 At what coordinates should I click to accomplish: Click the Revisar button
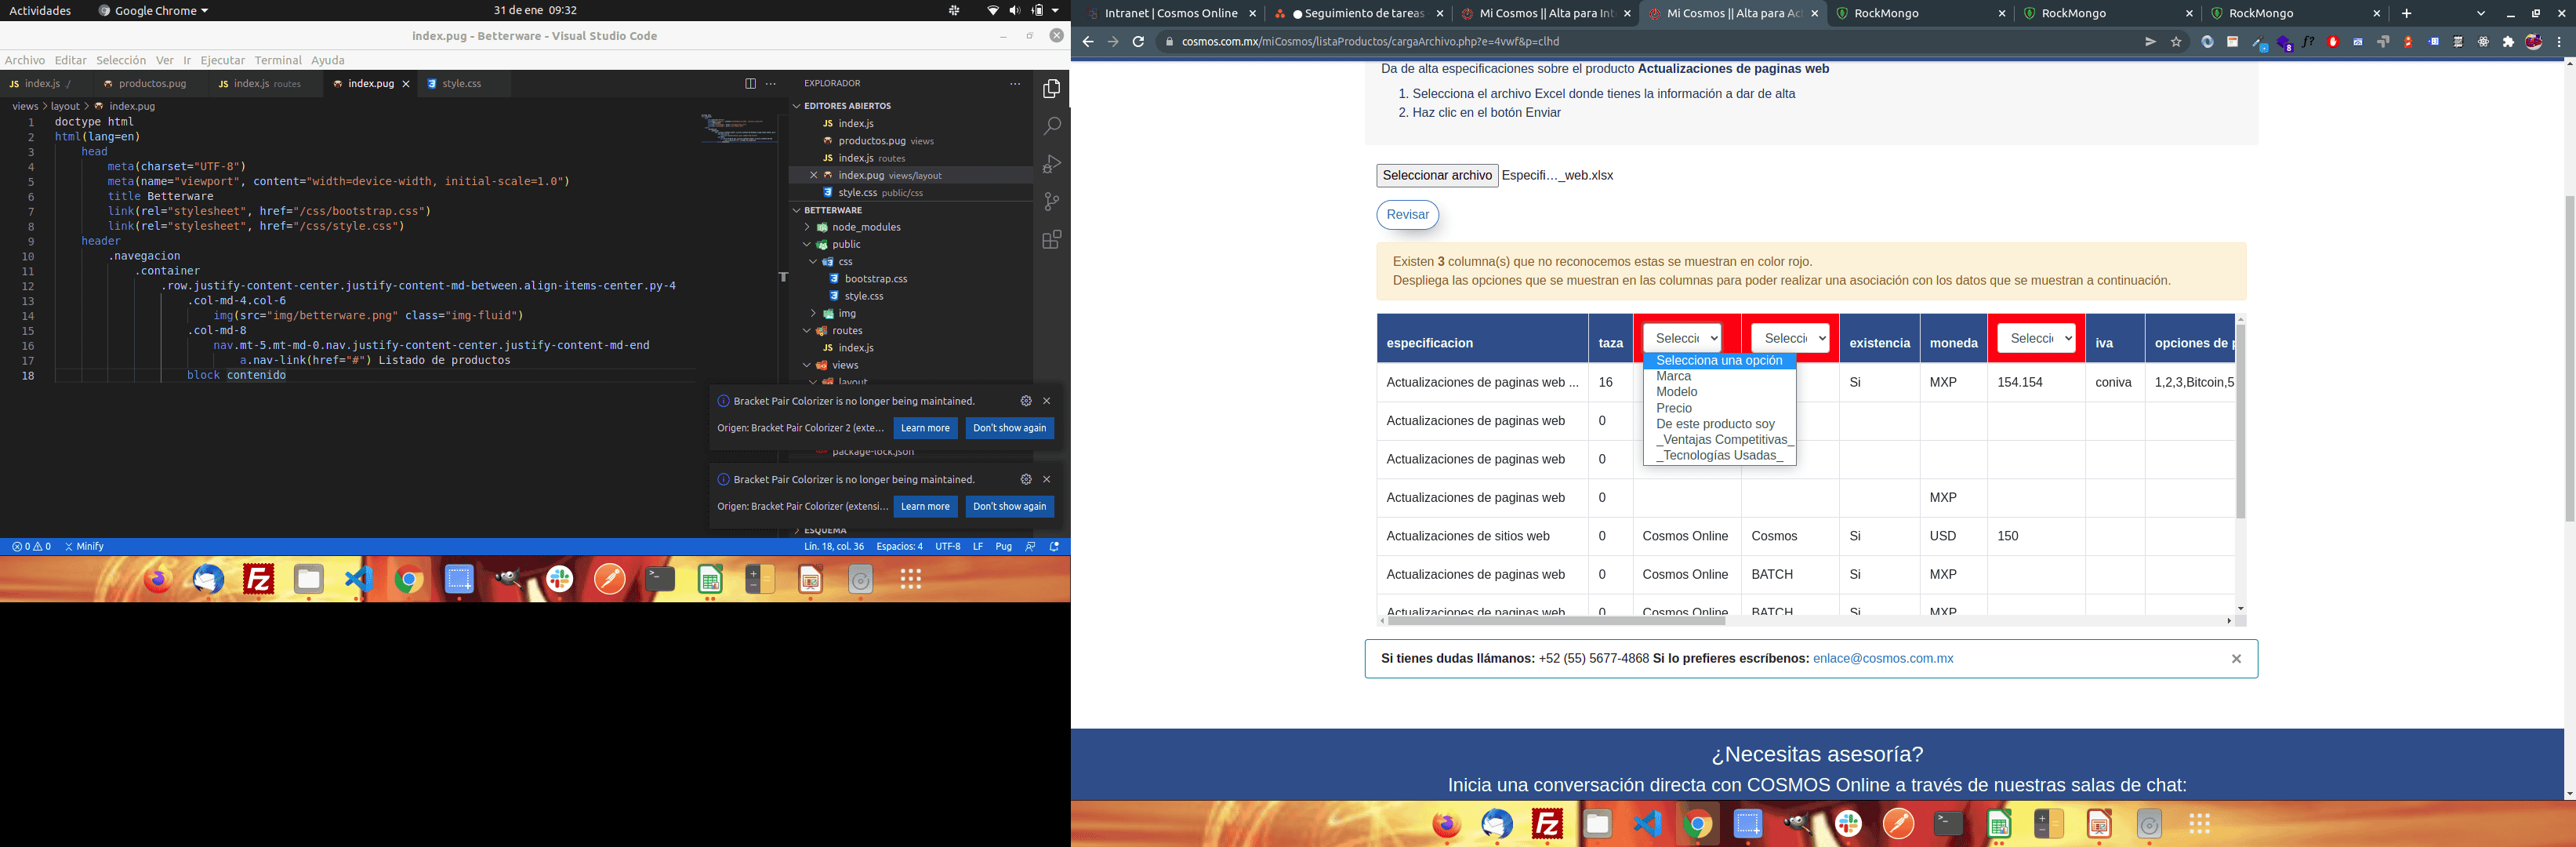click(x=1407, y=215)
